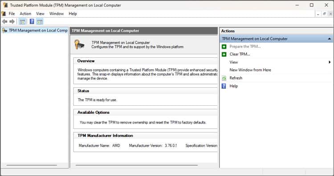Click the Back arrow toolbar icon
Screen dimensions: 334x176
point(5,21)
